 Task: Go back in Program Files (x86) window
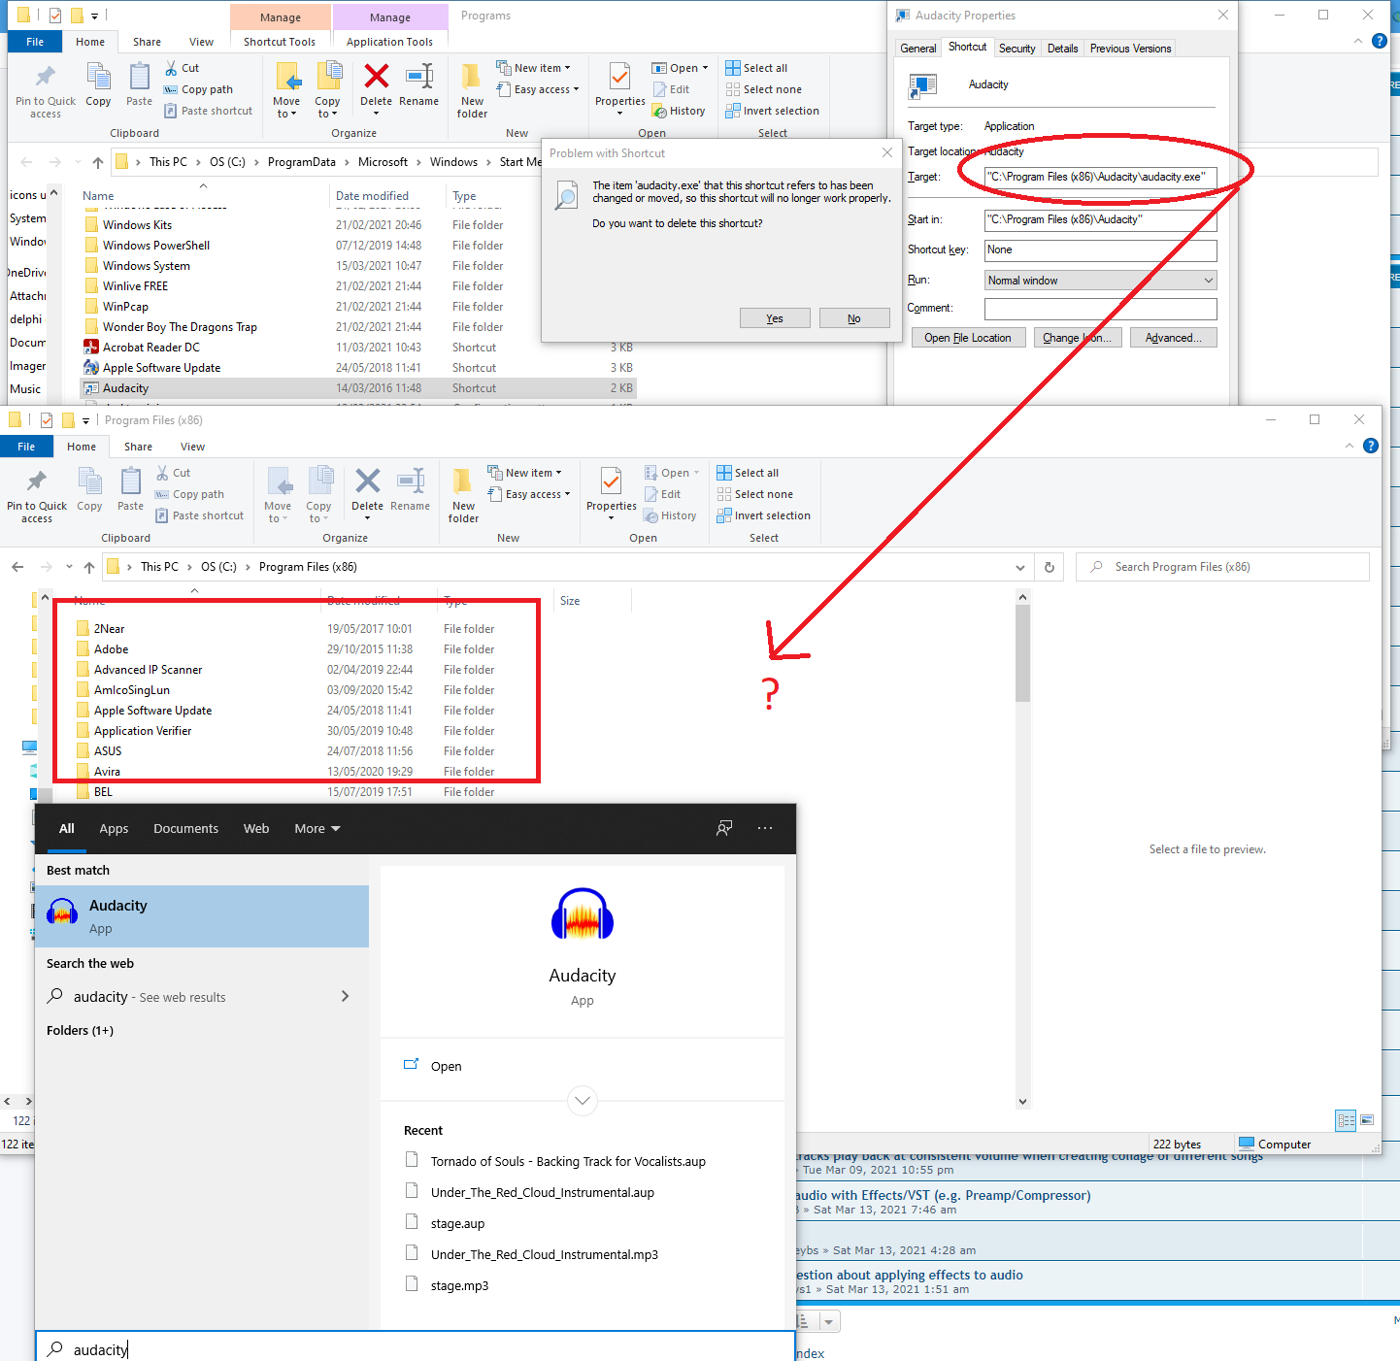coord(17,567)
